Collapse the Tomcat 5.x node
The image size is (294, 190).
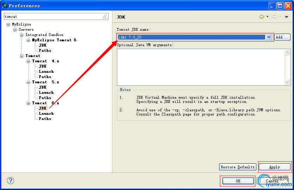click(x=28, y=82)
